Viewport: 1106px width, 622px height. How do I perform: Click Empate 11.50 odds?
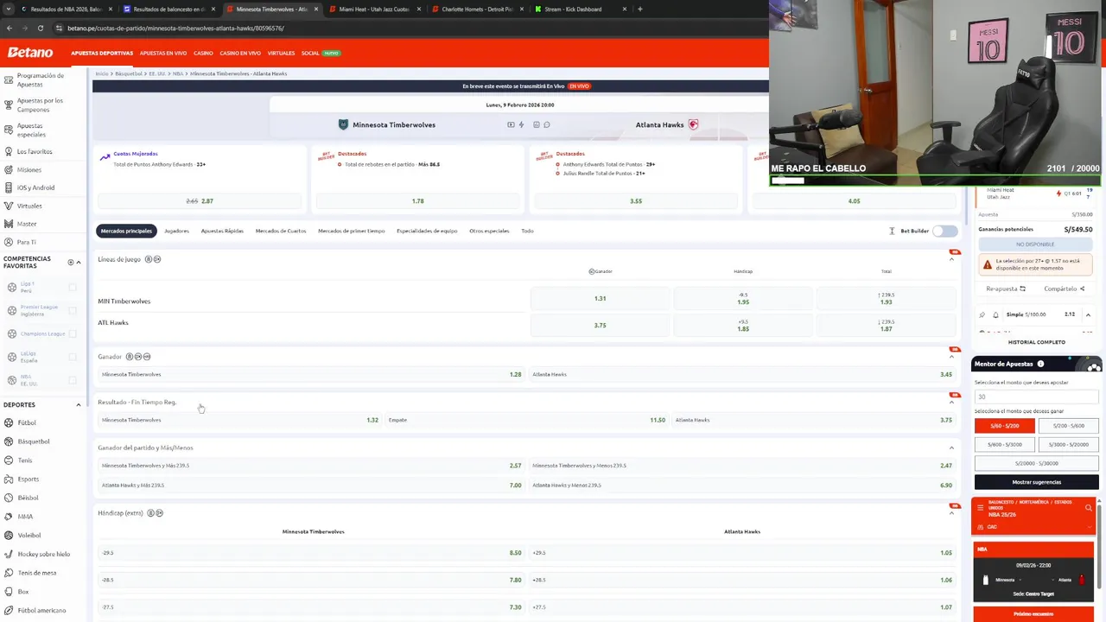[x=527, y=420]
